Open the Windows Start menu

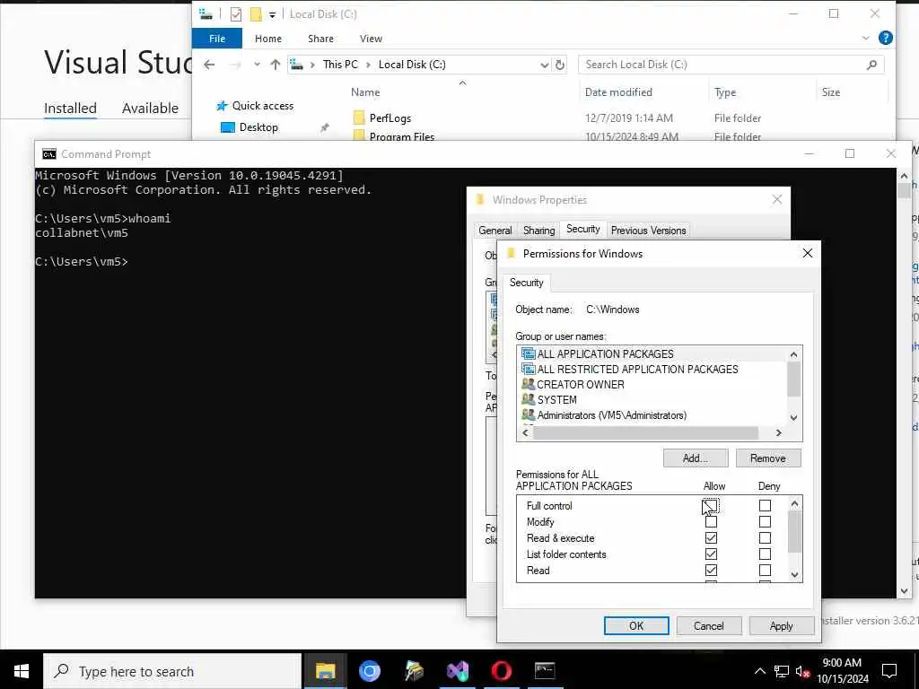pyautogui.click(x=22, y=671)
